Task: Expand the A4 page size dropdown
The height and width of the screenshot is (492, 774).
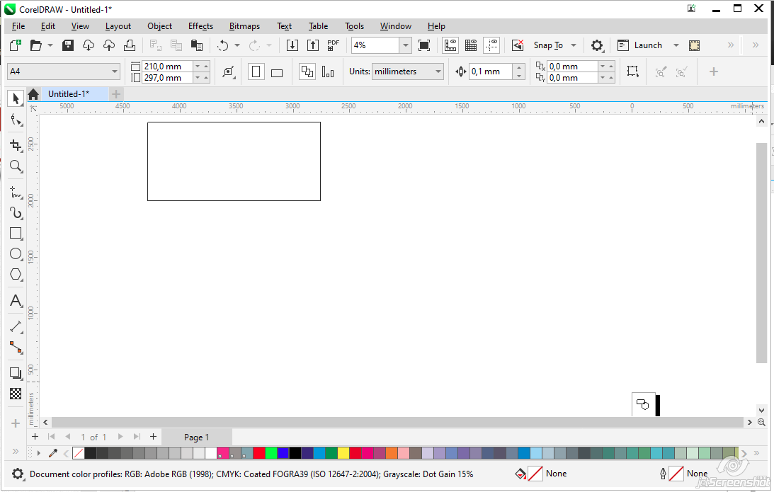Action: [x=115, y=71]
